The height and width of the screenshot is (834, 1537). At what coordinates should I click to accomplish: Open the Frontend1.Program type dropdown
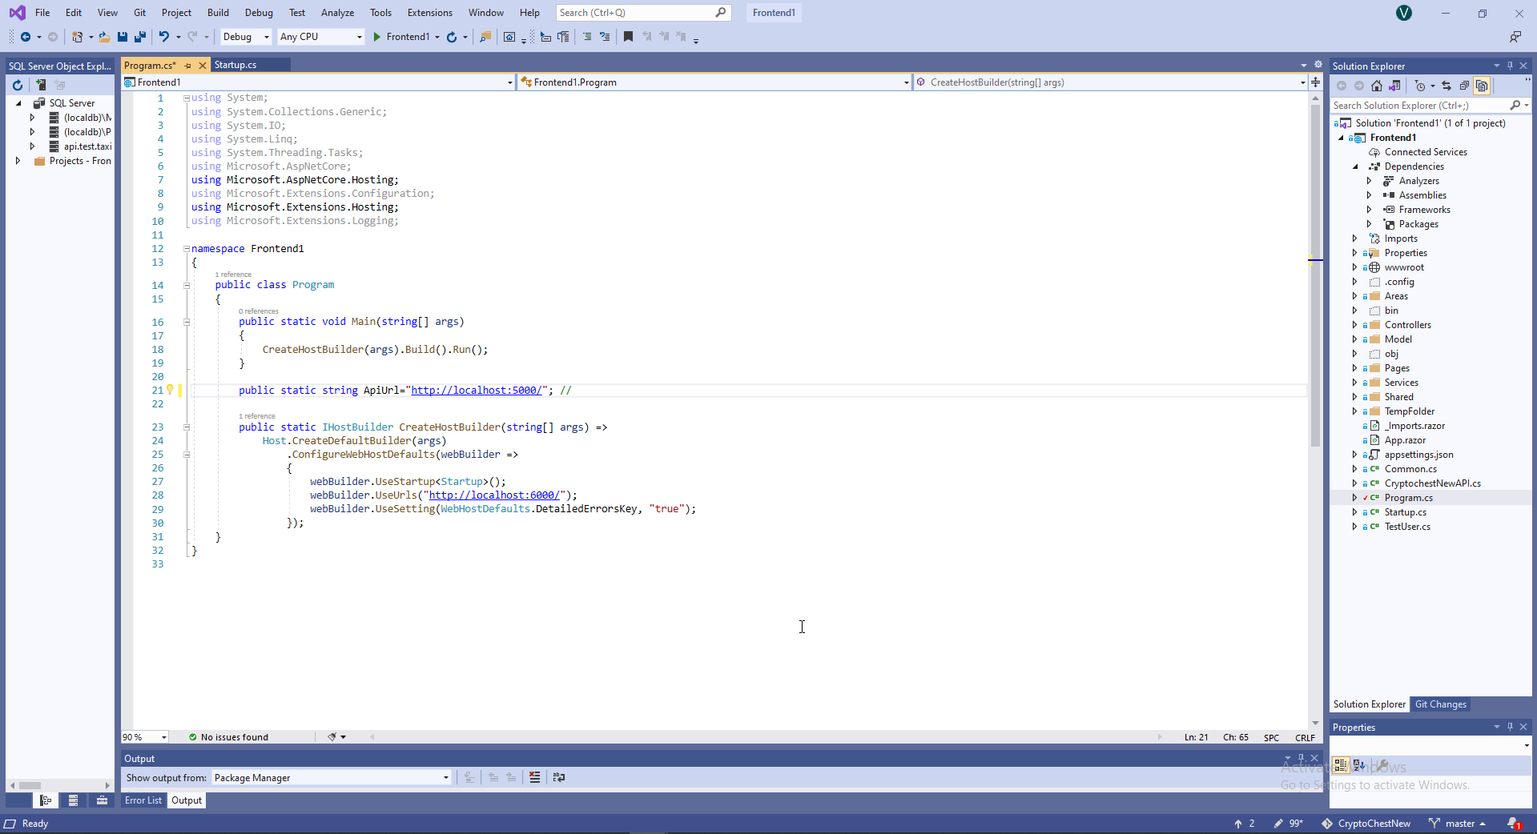click(714, 82)
